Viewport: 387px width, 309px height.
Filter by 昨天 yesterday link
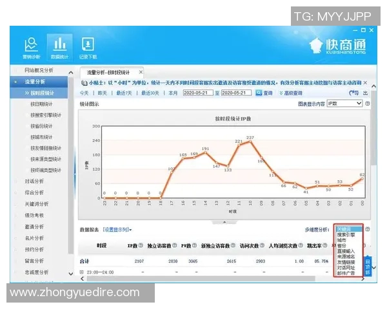(x=103, y=93)
